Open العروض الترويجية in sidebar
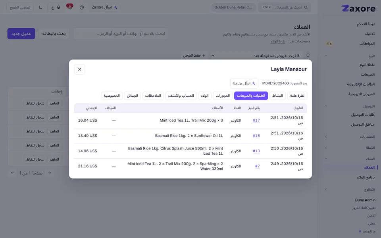Image resolution: width=381 pixels, height=238 pixels. coord(361,94)
